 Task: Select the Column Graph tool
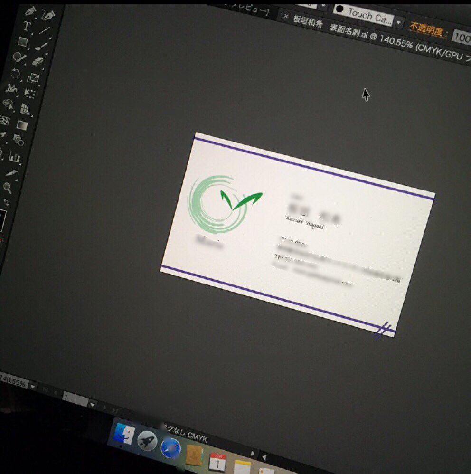coord(15,157)
